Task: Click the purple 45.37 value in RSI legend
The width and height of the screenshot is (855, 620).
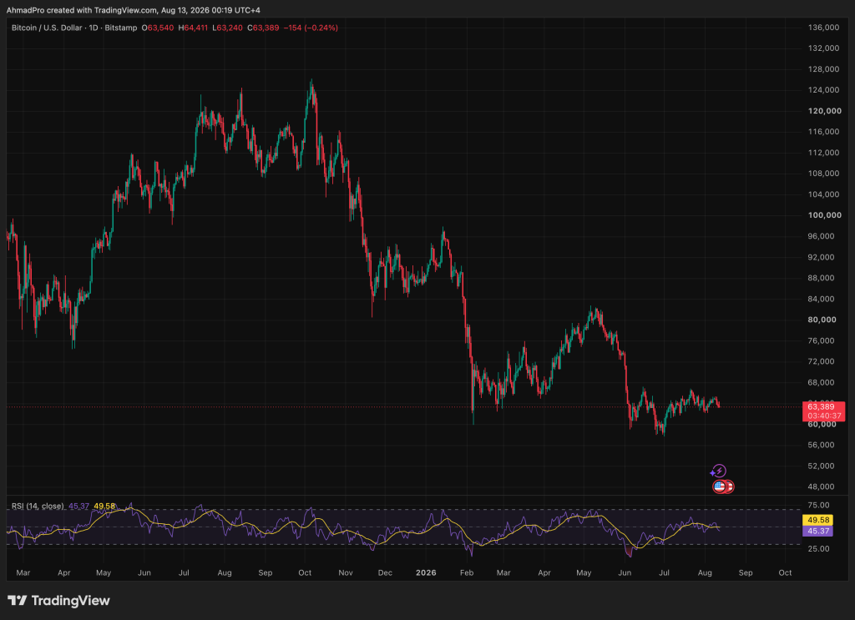Action: coord(79,507)
